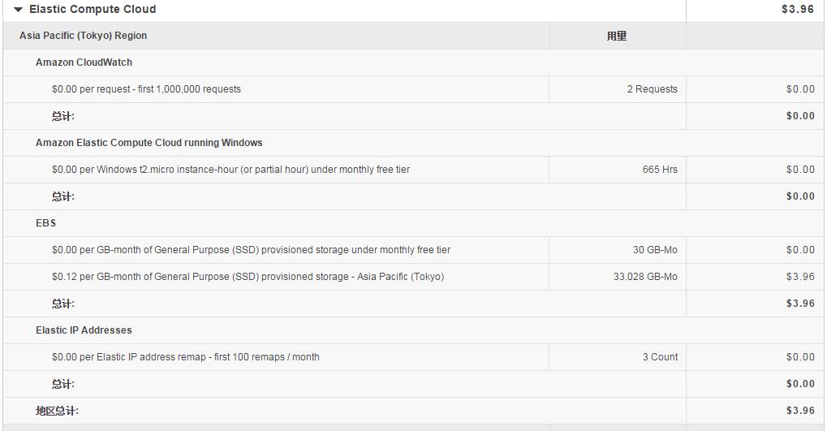Click the 2 Requests usage value
This screenshot has width=827, height=431.
(x=652, y=89)
